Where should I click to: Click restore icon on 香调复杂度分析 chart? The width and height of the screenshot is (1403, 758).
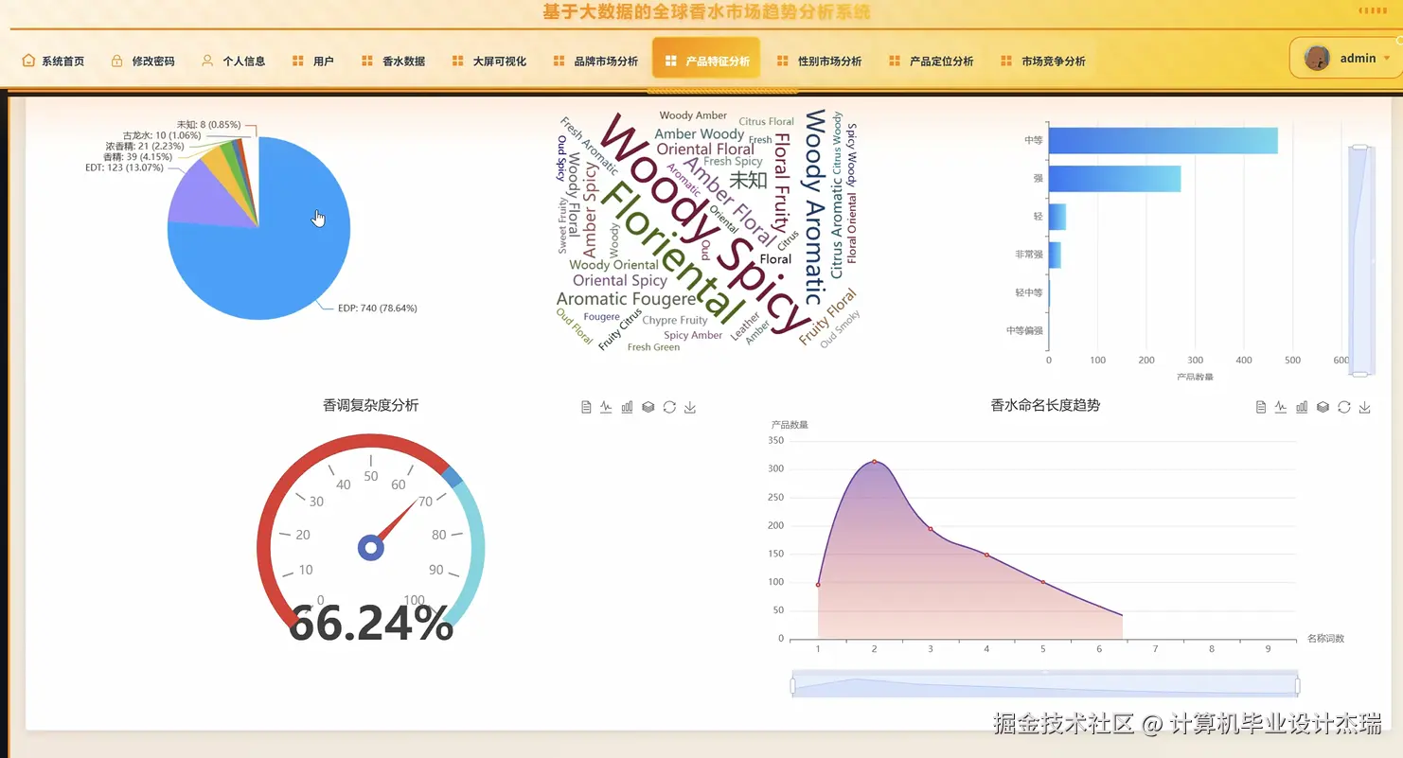tap(669, 406)
